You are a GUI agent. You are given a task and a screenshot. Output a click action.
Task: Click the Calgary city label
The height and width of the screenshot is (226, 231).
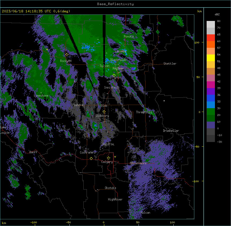click(x=107, y=162)
